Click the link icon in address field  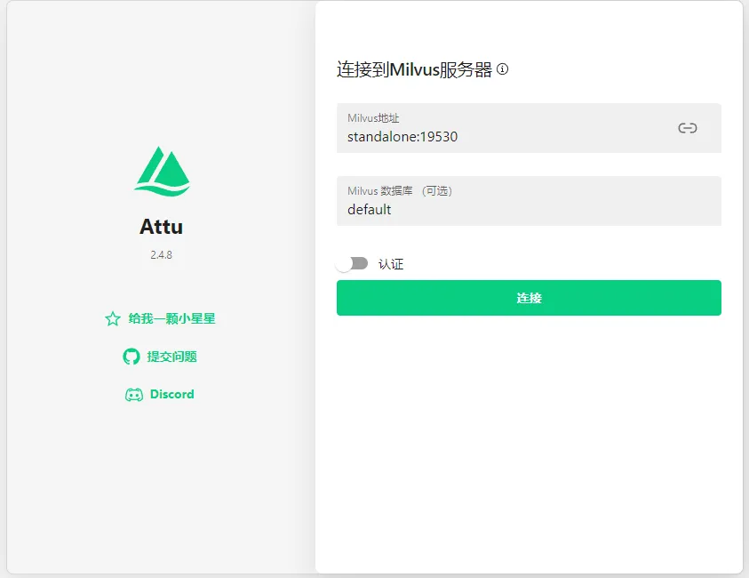pyautogui.click(x=688, y=128)
